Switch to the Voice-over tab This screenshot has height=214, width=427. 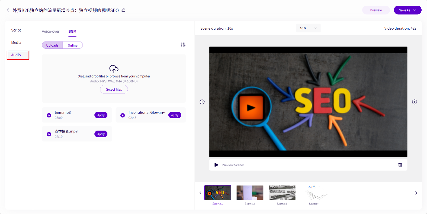[x=51, y=31]
